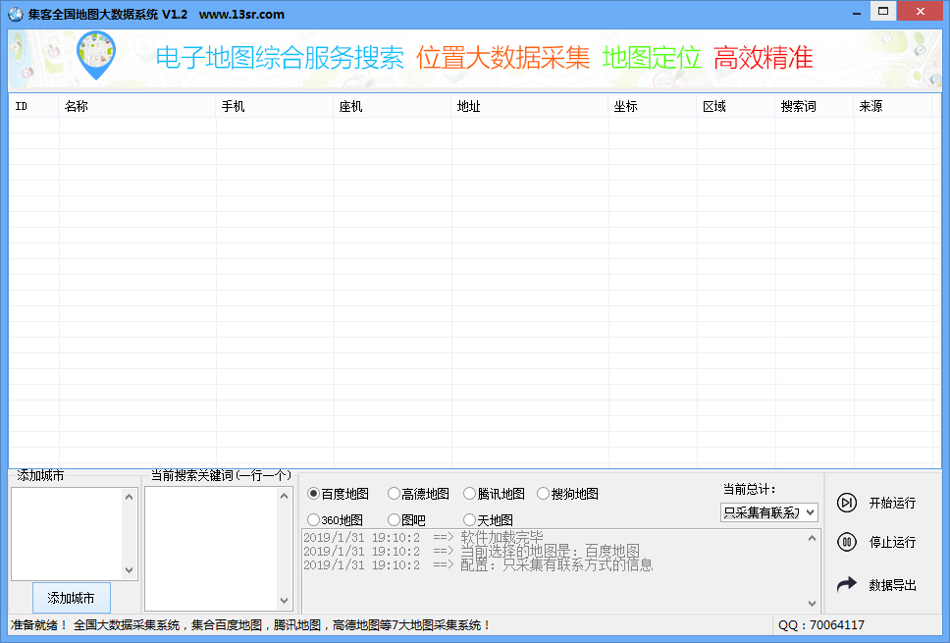Click log line 配置:只采集有联系方式的信息
The width and height of the screenshot is (950, 643).
478,564
